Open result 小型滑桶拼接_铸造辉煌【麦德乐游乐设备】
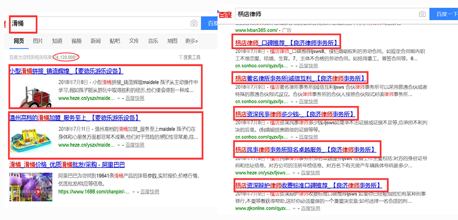Screen dimensions: 458x220 click(x=66, y=71)
